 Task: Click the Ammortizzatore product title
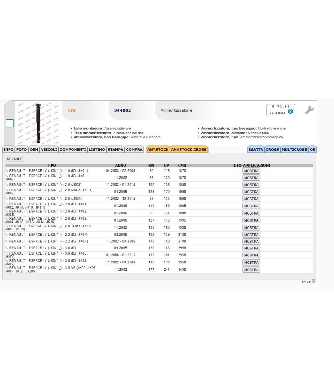(x=176, y=110)
